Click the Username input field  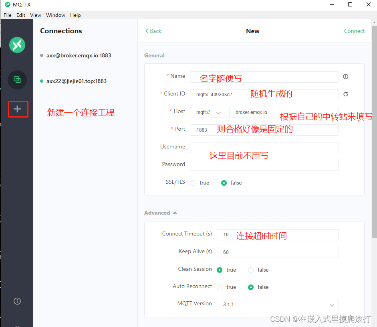pos(264,148)
